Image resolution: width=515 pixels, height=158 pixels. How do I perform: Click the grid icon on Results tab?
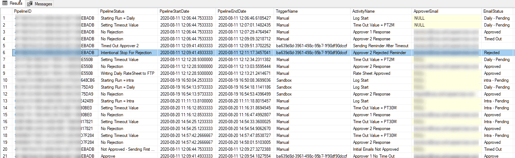pos(5,3)
